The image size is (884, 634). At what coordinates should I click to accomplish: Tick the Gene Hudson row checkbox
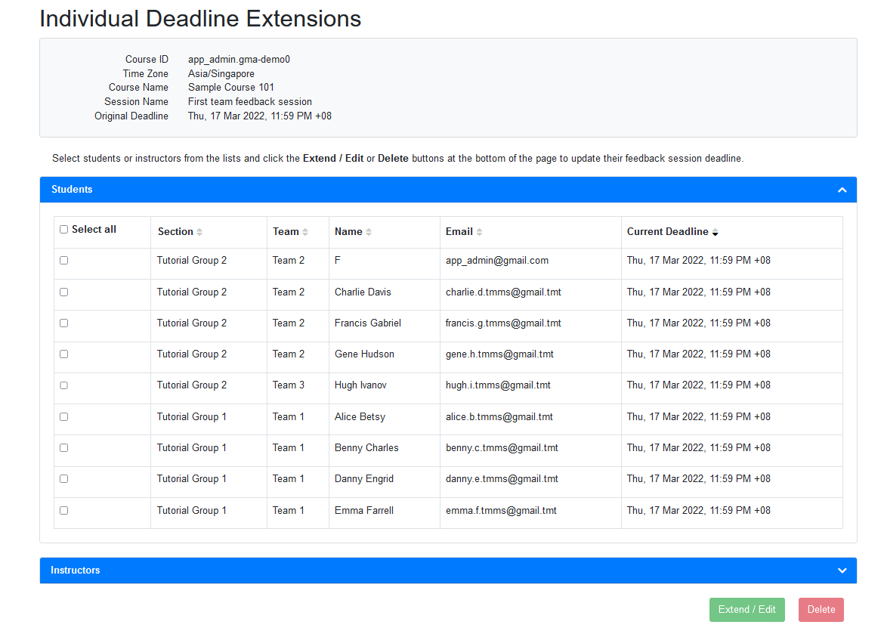63,354
